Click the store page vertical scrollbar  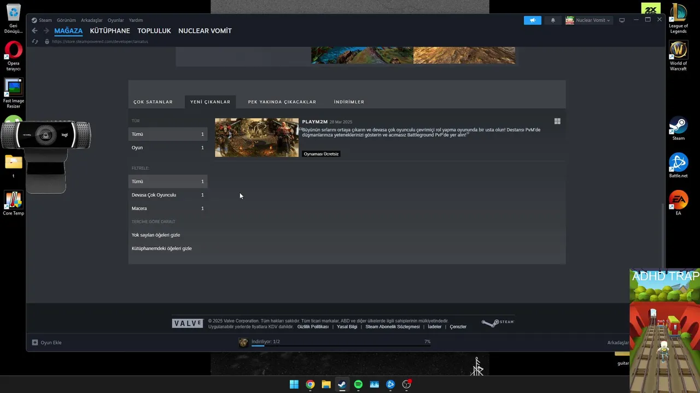tap(663, 236)
